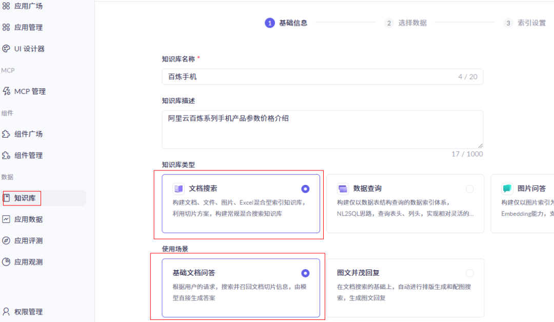The width and height of the screenshot is (554, 322).
Task: Select the 图文并茂回复 radio button
Action: coord(469,273)
